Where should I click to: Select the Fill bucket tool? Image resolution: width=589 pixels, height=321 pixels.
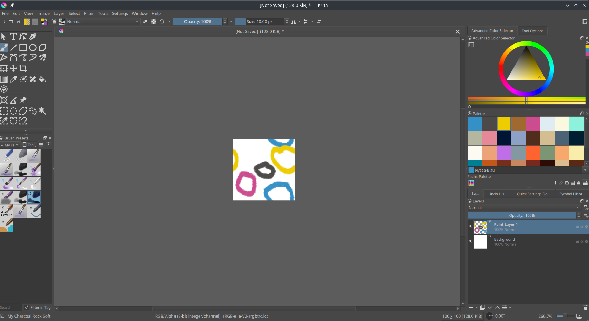click(42, 79)
